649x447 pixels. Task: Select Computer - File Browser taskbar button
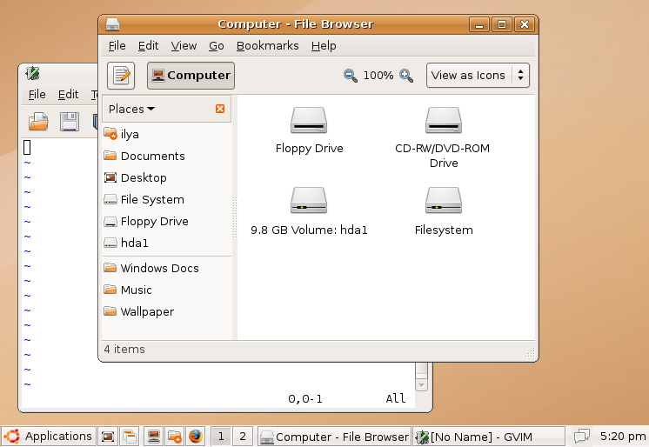click(x=334, y=437)
